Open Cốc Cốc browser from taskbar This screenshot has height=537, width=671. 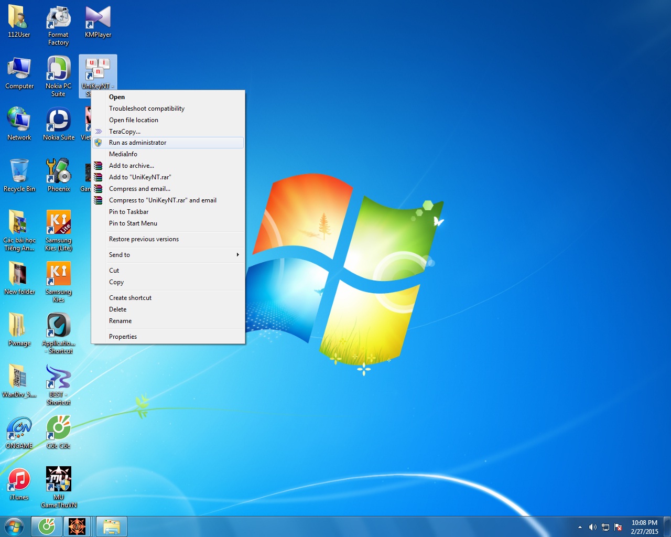coord(47,527)
